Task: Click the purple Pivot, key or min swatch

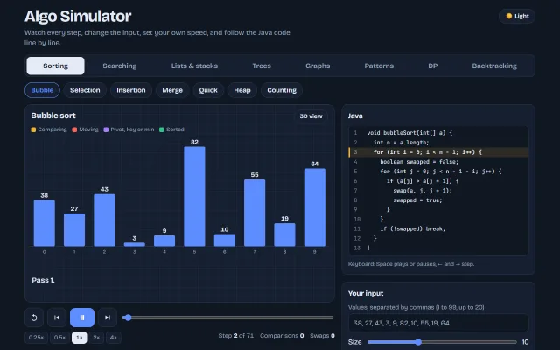Action: pyautogui.click(x=106, y=129)
